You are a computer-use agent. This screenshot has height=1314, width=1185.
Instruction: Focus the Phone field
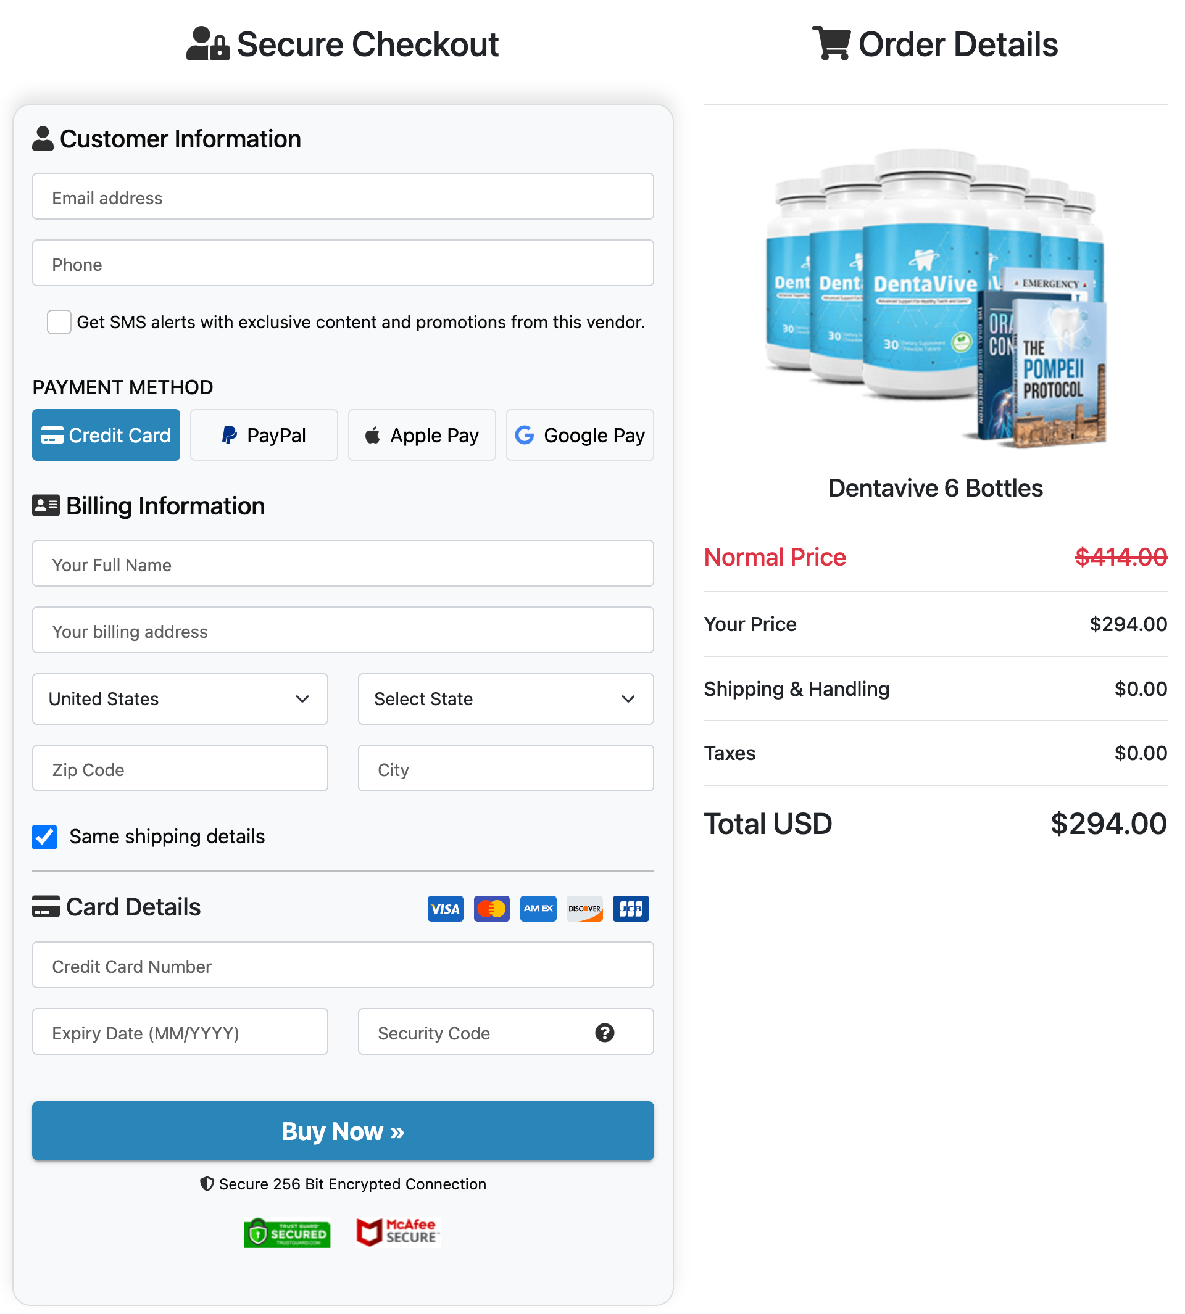tap(343, 263)
